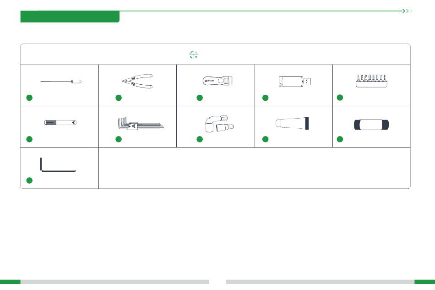This screenshot has width=435, height=290.
Task: Click the green bullet under the hex key set
Action: point(119,139)
